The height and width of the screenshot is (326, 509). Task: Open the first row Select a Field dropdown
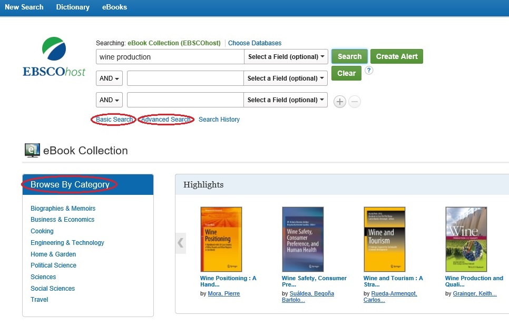286,57
